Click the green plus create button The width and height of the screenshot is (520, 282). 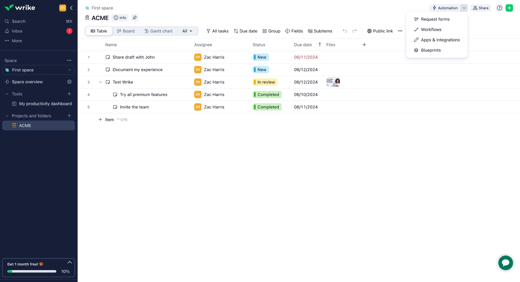(x=509, y=8)
